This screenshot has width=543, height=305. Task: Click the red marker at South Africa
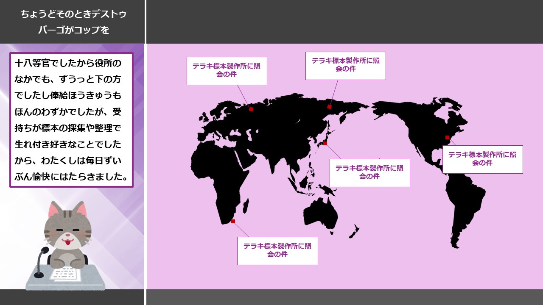click(x=232, y=221)
